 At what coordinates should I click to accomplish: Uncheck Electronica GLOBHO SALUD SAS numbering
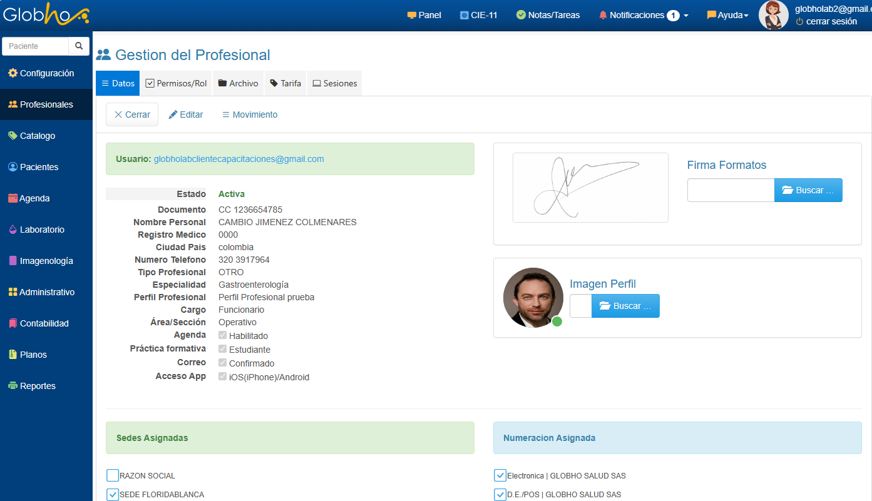(500, 475)
